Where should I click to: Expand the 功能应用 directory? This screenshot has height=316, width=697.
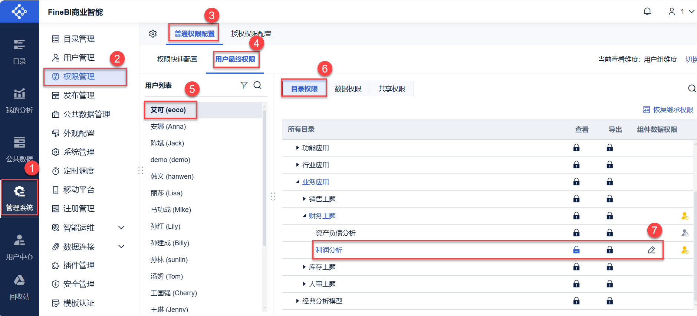pos(297,148)
